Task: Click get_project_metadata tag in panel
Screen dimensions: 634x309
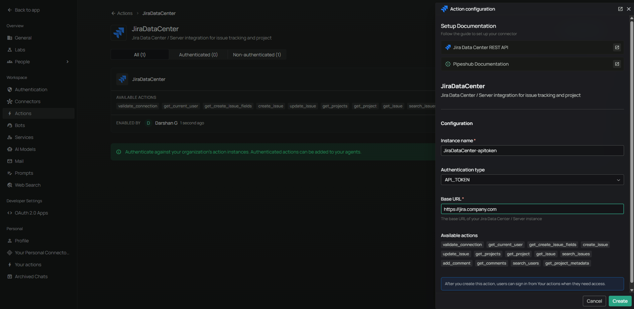Action: click(567, 263)
